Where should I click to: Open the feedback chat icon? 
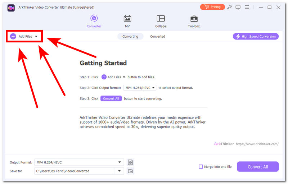coord(238,7)
